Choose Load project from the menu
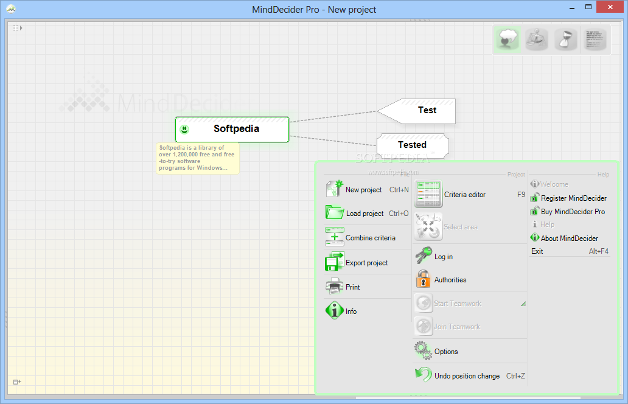Image resolution: width=628 pixels, height=404 pixels. tap(367, 213)
